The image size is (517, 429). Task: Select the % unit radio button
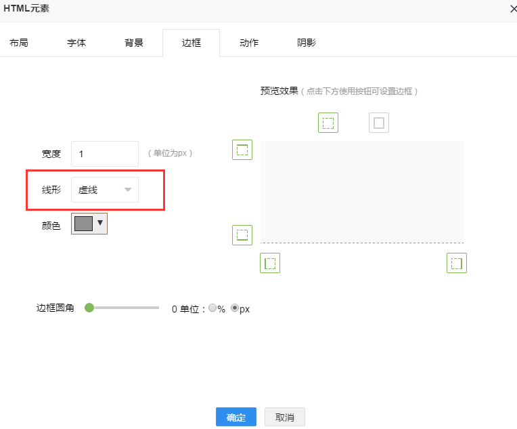click(212, 308)
